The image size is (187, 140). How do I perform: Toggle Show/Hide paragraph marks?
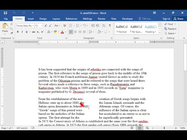(x=110, y=26)
